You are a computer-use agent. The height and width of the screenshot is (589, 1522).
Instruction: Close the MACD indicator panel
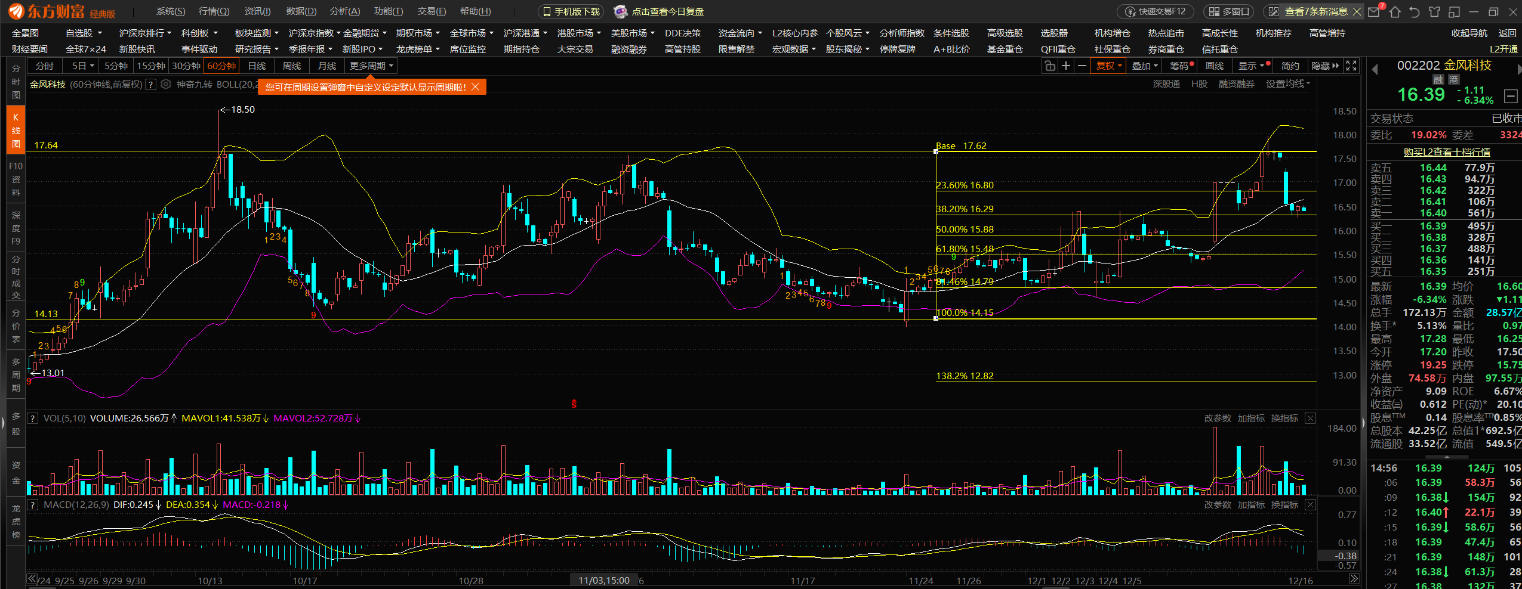pos(1310,505)
